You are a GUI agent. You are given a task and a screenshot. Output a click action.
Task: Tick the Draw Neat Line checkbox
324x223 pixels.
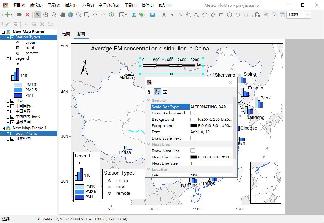point(193,151)
